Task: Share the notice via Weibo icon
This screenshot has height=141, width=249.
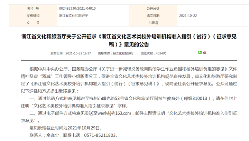Action: (x=204, y=53)
